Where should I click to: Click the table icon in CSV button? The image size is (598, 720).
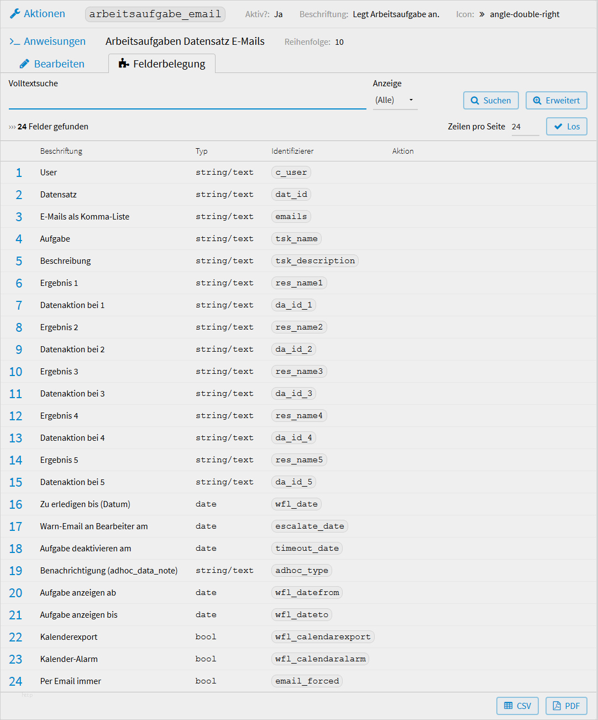point(508,706)
